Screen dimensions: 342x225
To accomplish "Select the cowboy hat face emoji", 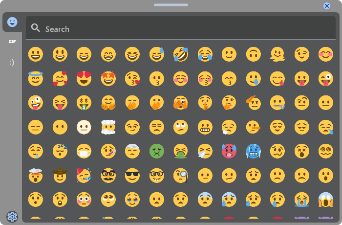I will coord(60,176).
